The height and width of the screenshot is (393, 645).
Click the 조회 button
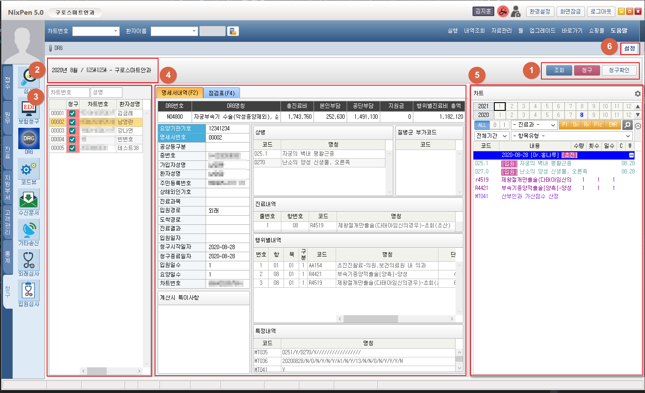[x=559, y=70]
